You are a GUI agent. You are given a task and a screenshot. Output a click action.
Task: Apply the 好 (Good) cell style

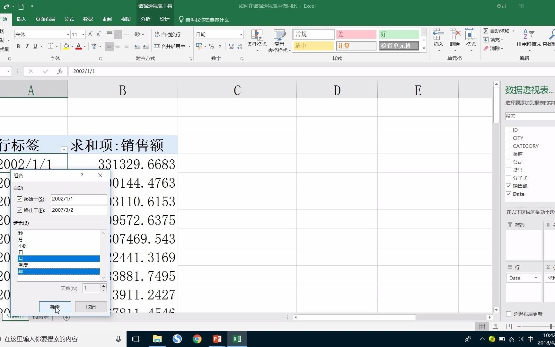[399, 34]
